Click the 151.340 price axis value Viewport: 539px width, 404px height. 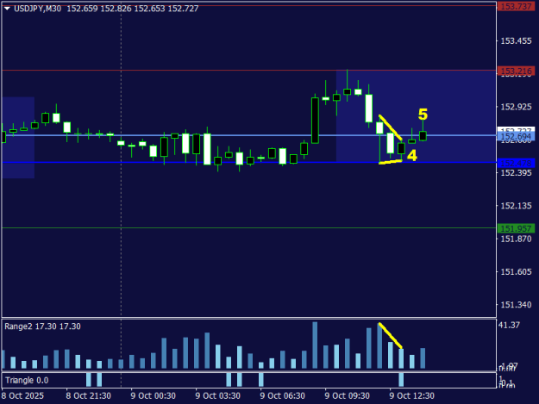516,305
